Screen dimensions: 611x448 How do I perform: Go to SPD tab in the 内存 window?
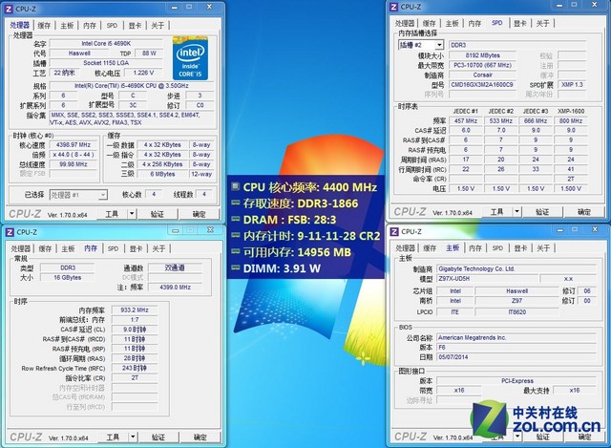113,248
